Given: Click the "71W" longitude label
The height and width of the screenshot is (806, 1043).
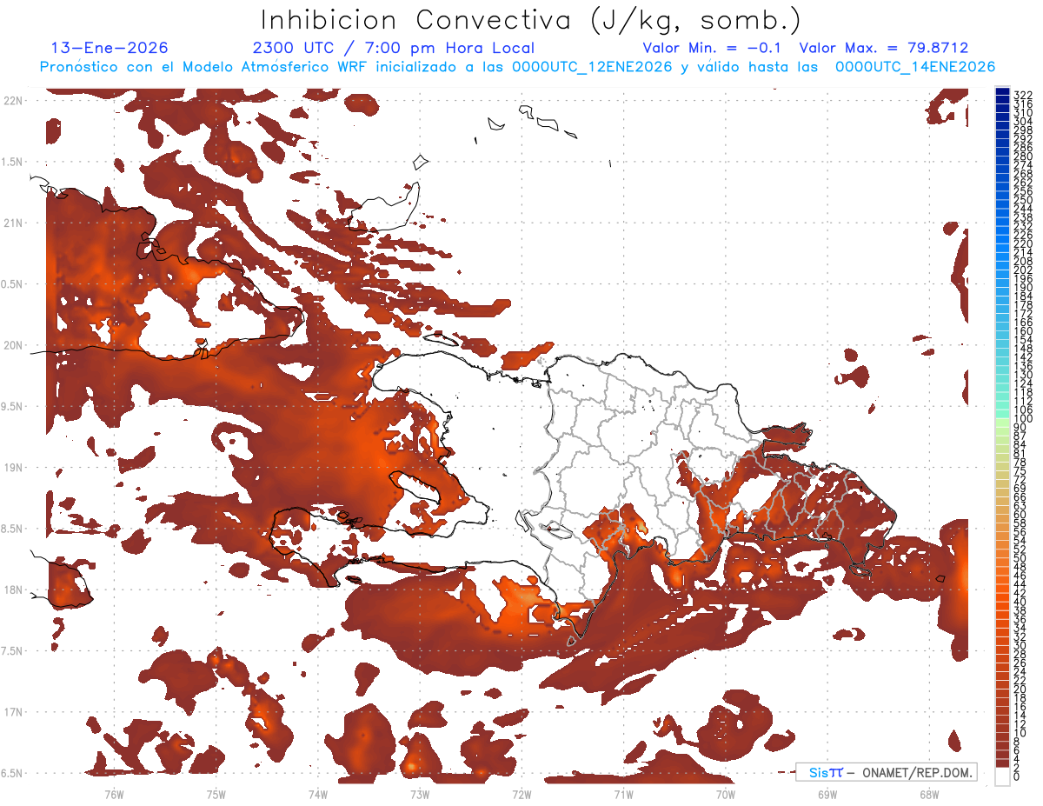Looking at the screenshot, I should click(x=623, y=794).
